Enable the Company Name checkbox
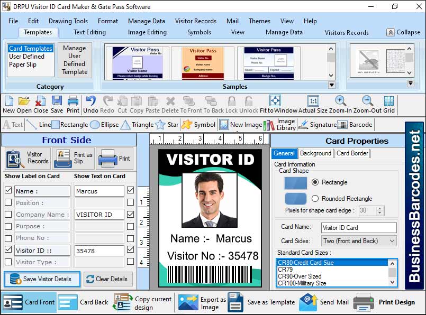The height and width of the screenshot is (315, 426). point(8,215)
